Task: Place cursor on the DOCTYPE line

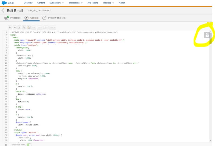Action: [64, 32]
